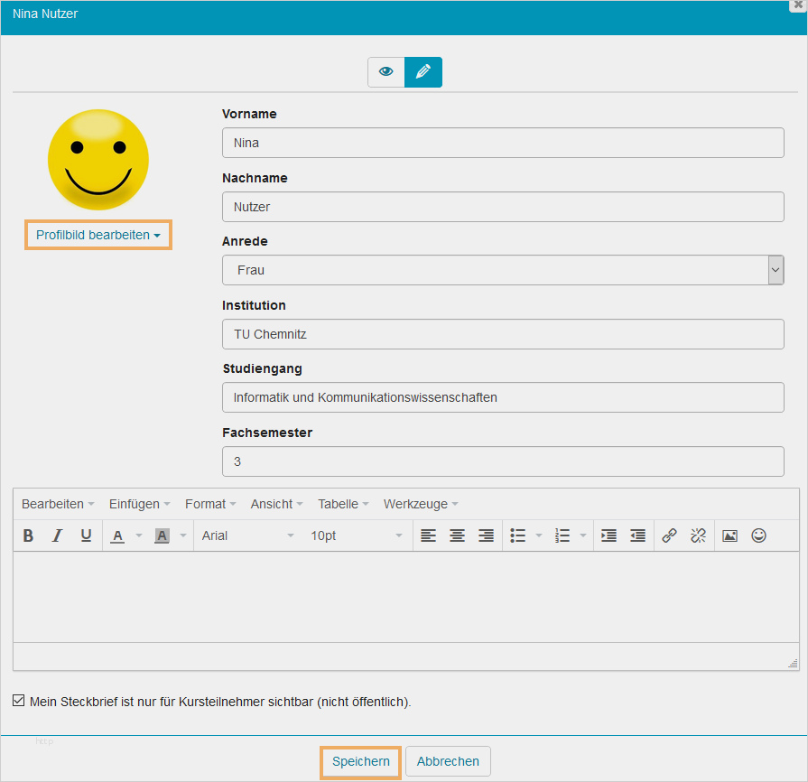Switch to profile preview eye view

[x=386, y=72]
